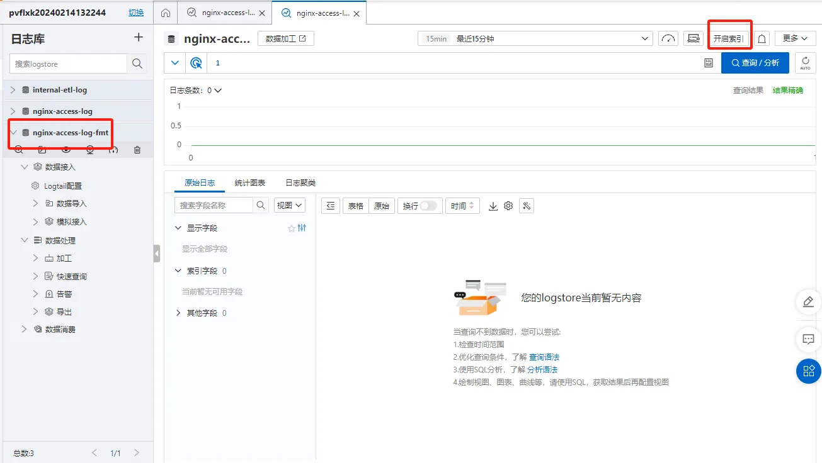Viewport: 822px width, 463px height.
Task: Toggle the 换行 line wrap switch
Action: click(x=428, y=206)
